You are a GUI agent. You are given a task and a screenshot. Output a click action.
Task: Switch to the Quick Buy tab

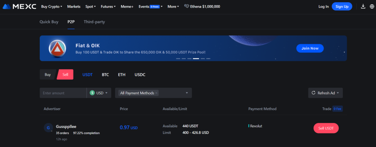coord(49,22)
